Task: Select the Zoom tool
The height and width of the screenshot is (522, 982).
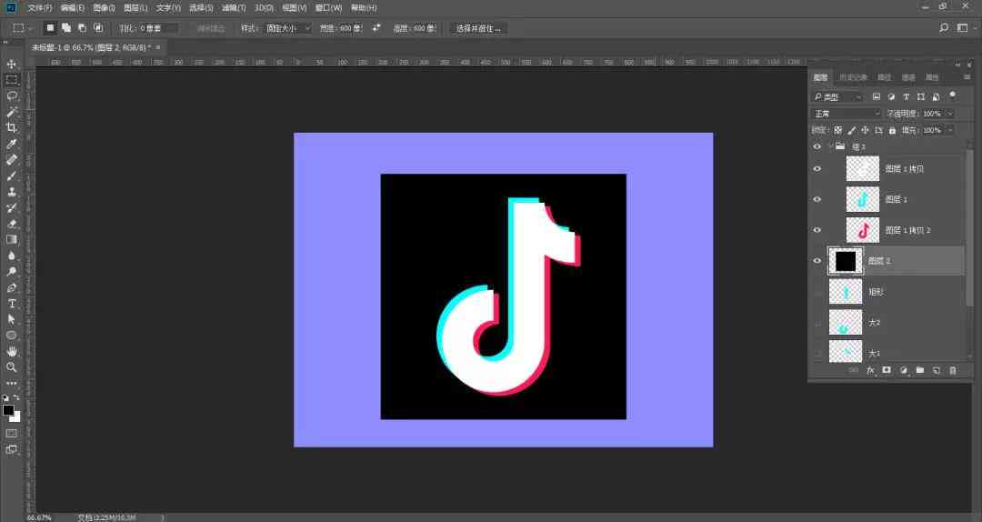Action: pyautogui.click(x=11, y=367)
